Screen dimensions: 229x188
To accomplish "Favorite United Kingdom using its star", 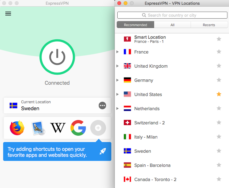I will coord(219,66).
